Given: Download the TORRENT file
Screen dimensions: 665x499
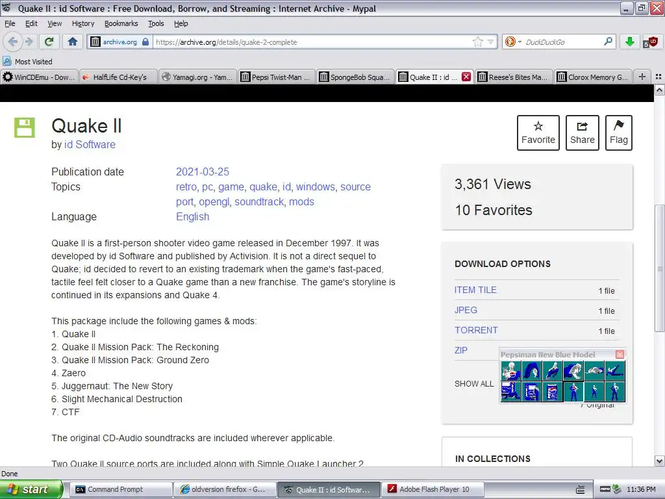Looking at the screenshot, I should [x=476, y=330].
